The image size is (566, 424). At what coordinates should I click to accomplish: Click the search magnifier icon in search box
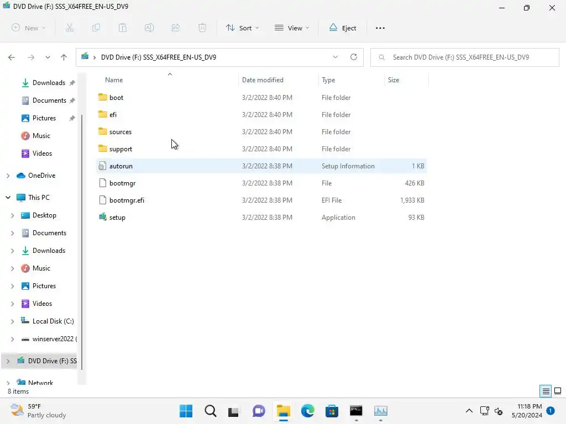(381, 57)
